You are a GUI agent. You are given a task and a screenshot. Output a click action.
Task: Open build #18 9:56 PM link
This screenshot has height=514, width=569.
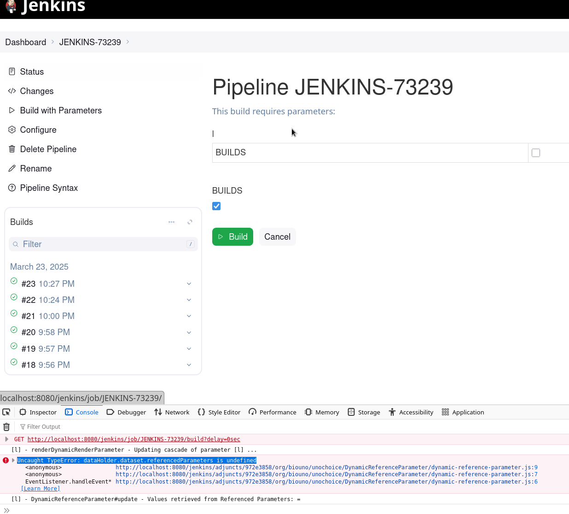click(46, 365)
